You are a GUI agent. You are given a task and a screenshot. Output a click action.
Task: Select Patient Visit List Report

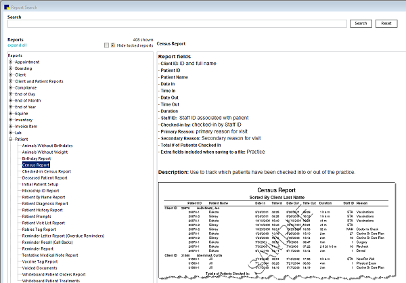click(43, 223)
